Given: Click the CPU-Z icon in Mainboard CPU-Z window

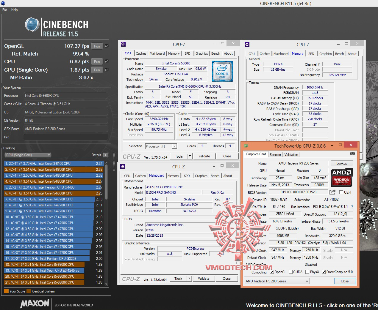Looking at the screenshot, I should tap(123, 167).
